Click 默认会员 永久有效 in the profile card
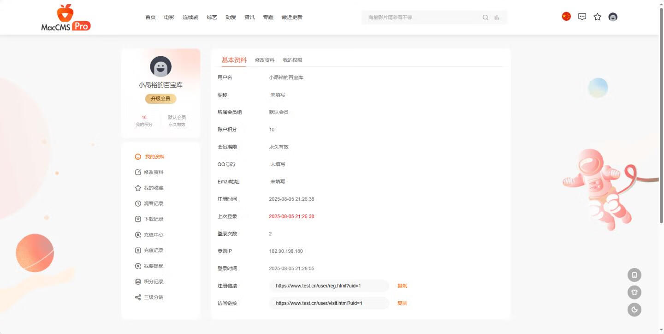Image resolution: width=664 pixels, height=334 pixels. tap(177, 121)
